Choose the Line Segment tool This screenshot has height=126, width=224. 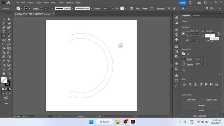(9, 31)
